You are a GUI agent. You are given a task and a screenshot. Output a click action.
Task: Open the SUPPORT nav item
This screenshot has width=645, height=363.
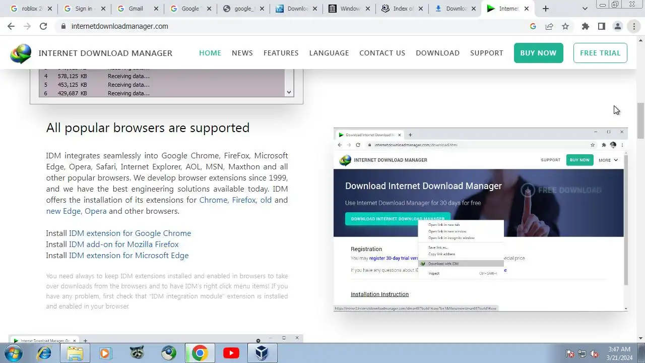487,53
